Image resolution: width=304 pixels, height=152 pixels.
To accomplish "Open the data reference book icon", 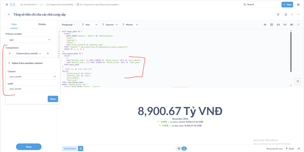I will coord(272,25).
